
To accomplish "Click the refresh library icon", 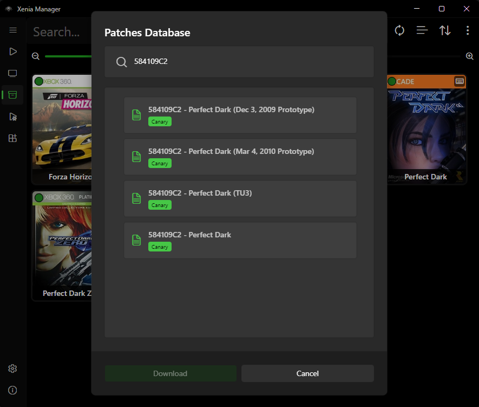I will tap(399, 30).
